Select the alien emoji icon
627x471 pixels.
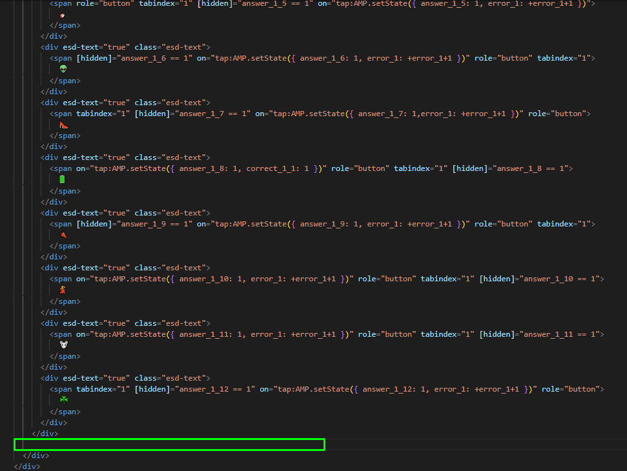(x=63, y=68)
